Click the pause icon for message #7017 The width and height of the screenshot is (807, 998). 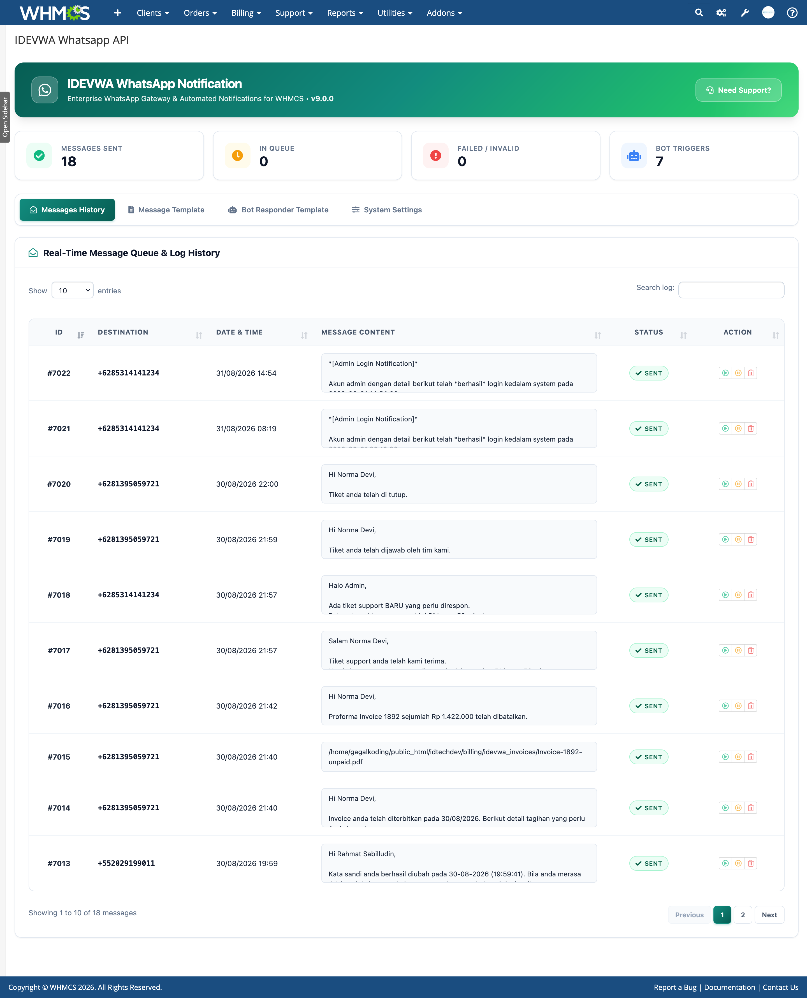738,650
